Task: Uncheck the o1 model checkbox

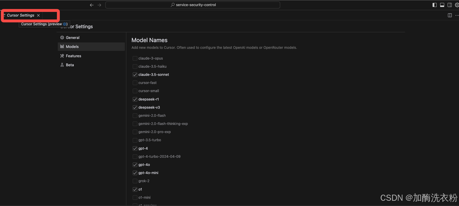Action: pyautogui.click(x=135, y=189)
